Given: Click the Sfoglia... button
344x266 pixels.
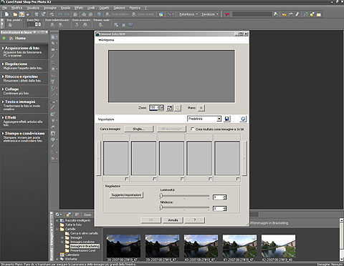Looking at the screenshot, I should point(138,129).
